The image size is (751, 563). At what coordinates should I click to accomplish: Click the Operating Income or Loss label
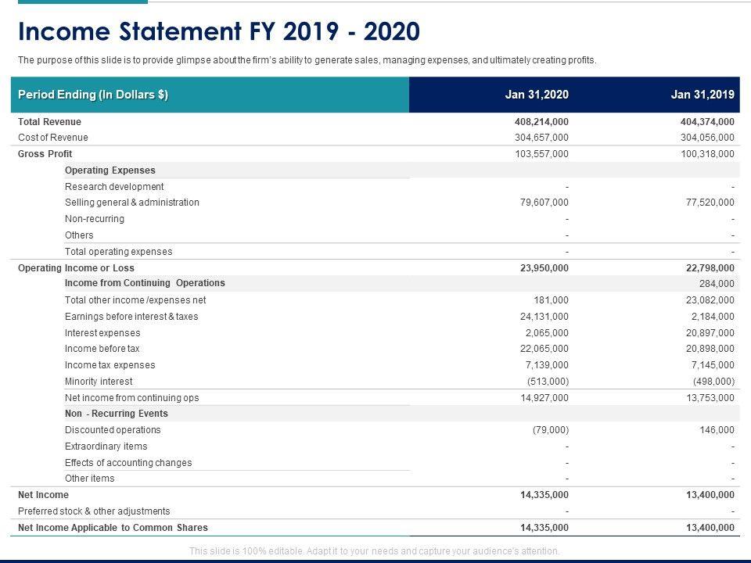(x=76, y=267)
